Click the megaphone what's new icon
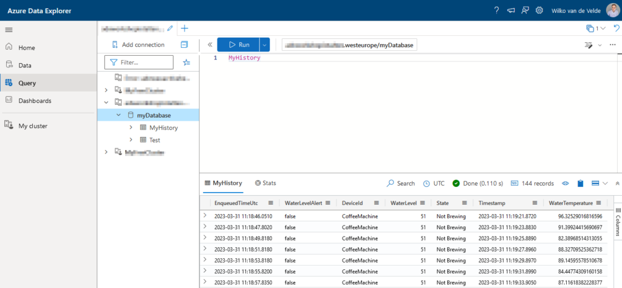622x288 pixels. click(x=511, y=10)
